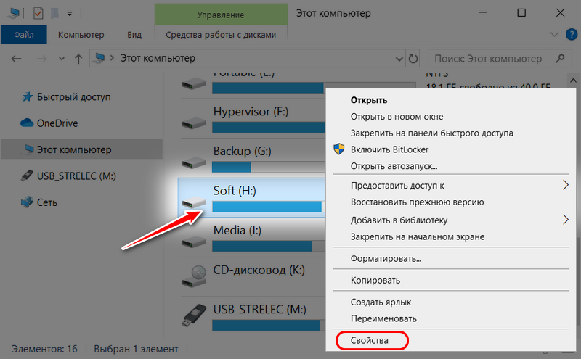Select Сеть in the sidebar

pyautogui.click(x=47, y=202)
